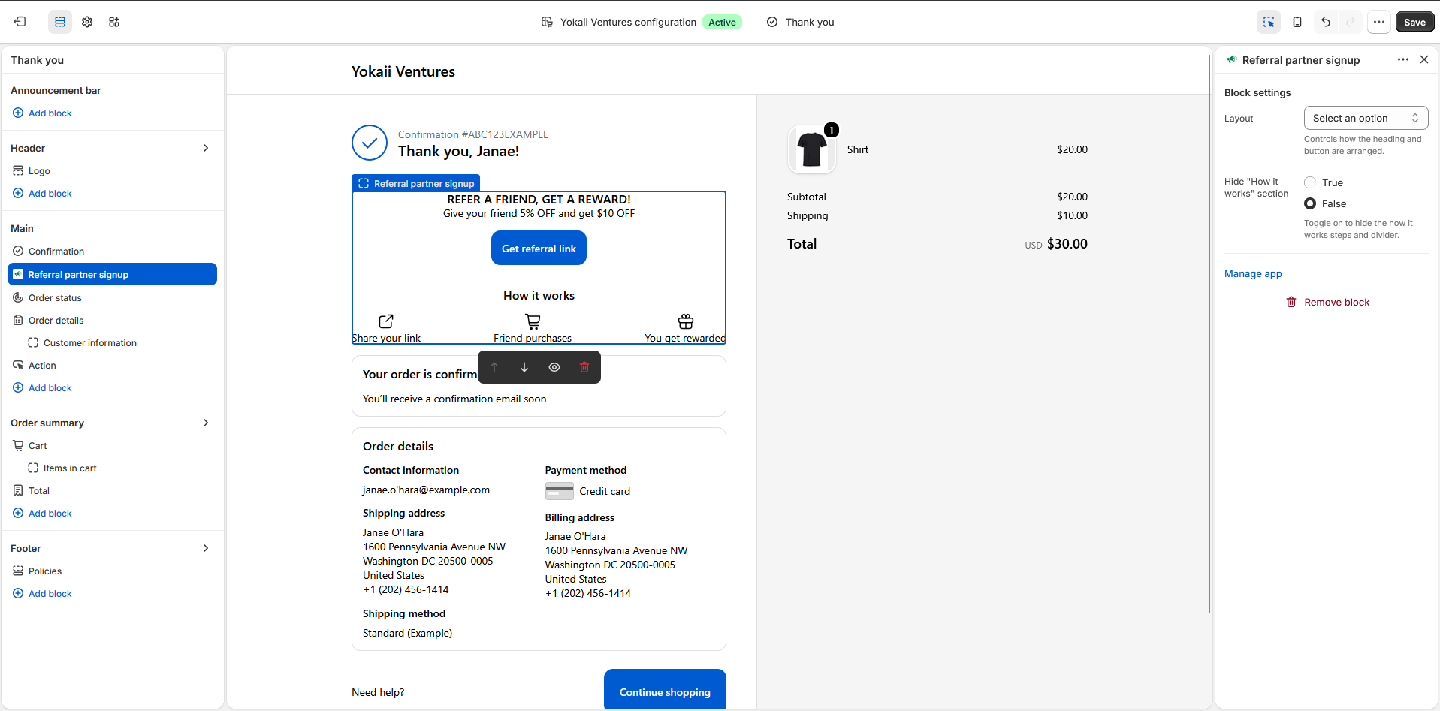Viewport: 1440px width, 711px height.
Task: Toggle the inspector selection tool icon
Action: point(1269,22)
